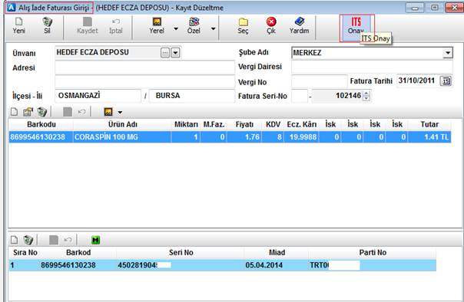Viewport: 464px width, 302px height.
Task: Click the 1.41 TL total cell
Action: point(429,137)
